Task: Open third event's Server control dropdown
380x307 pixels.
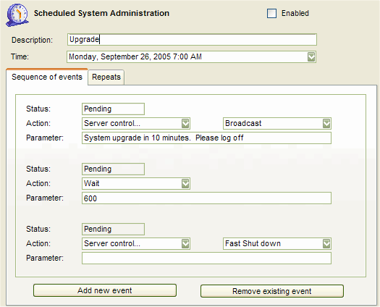Action: (185, 244)
